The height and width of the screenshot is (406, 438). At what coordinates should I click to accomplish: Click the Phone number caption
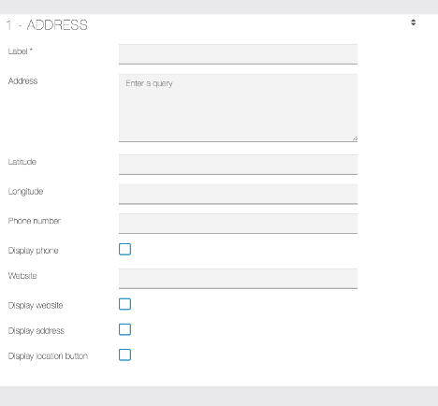click(x=35, y=221)
